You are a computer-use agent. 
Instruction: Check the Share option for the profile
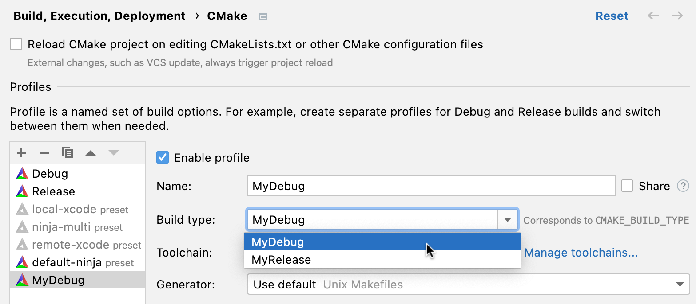pyautogui.click(x=627, y=186)
